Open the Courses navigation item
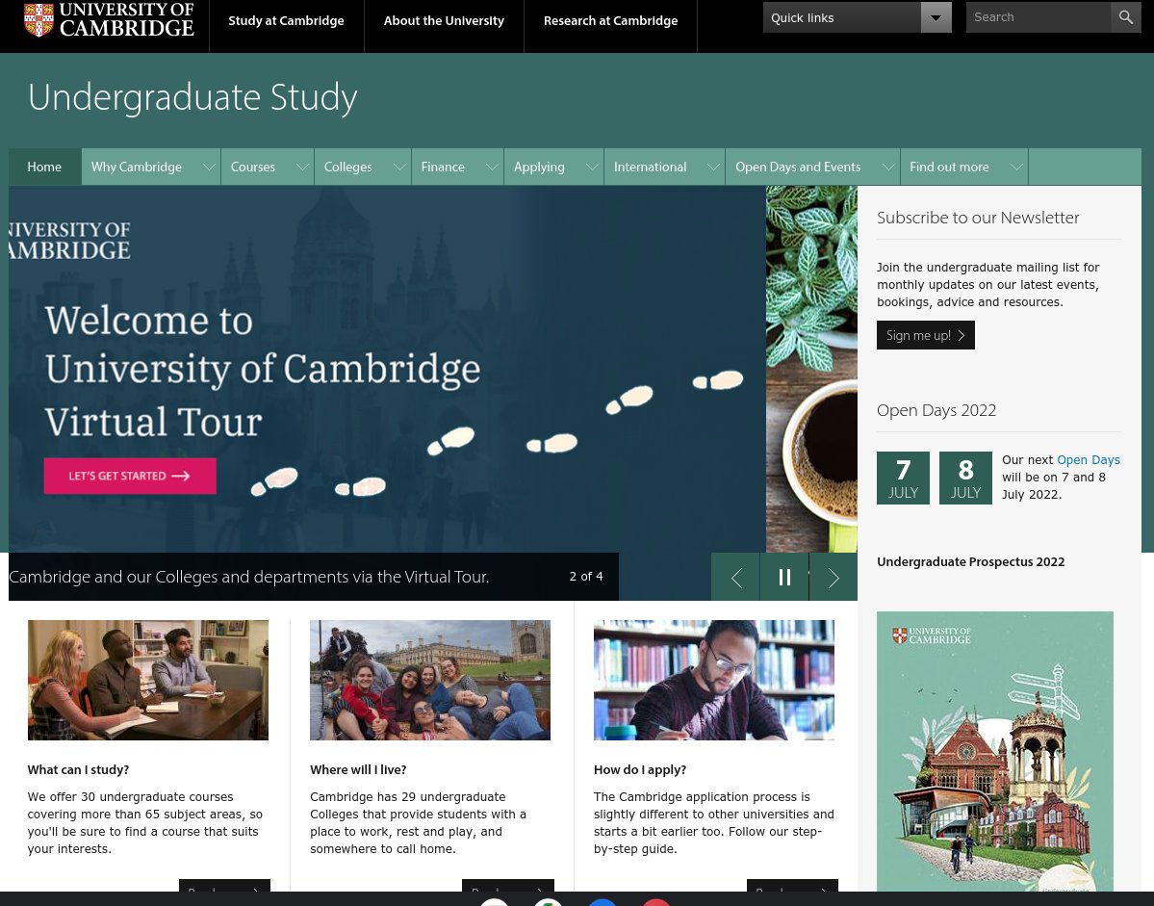Viewport: 1154px width, 906px height. (x=252, y=168)
